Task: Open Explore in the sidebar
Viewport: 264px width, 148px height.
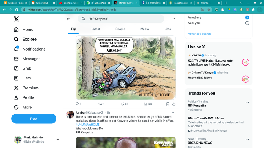Action: coord(25,39)
